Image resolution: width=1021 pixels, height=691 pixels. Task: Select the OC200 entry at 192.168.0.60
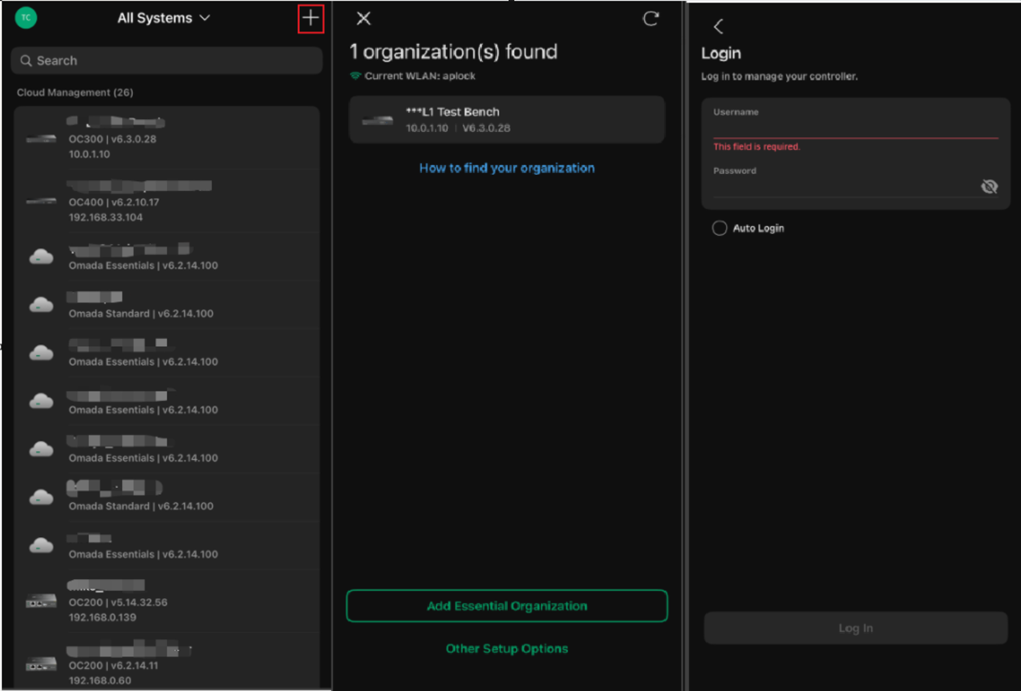click(x=167, y=663)
